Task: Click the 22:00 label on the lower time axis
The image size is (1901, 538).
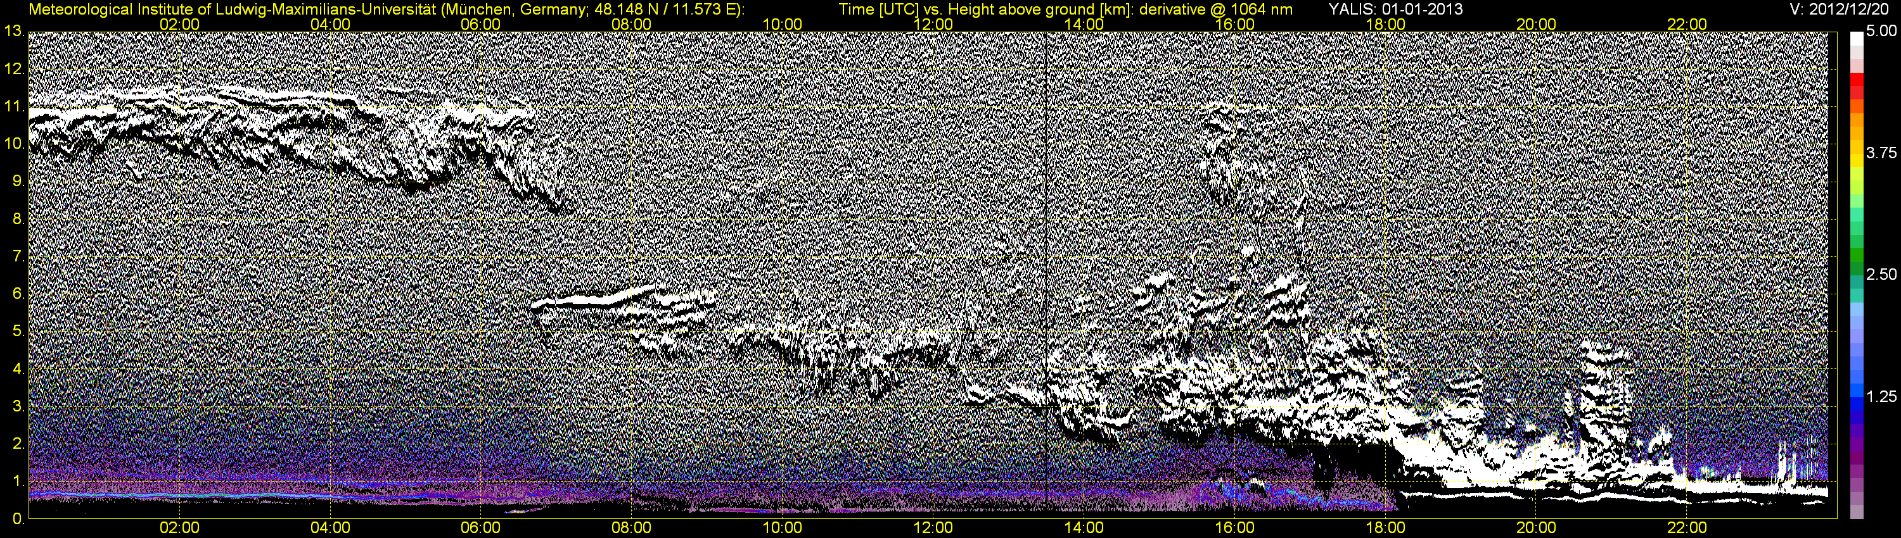Action: click(x=1687, y=529)
